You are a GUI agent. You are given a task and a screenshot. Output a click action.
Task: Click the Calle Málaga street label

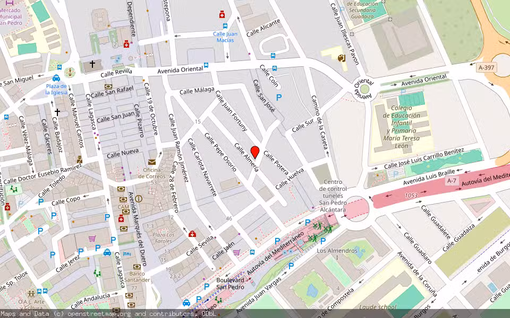click(197, 91)
